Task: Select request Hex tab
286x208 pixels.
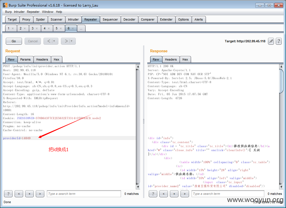Action: click(57, 59)
